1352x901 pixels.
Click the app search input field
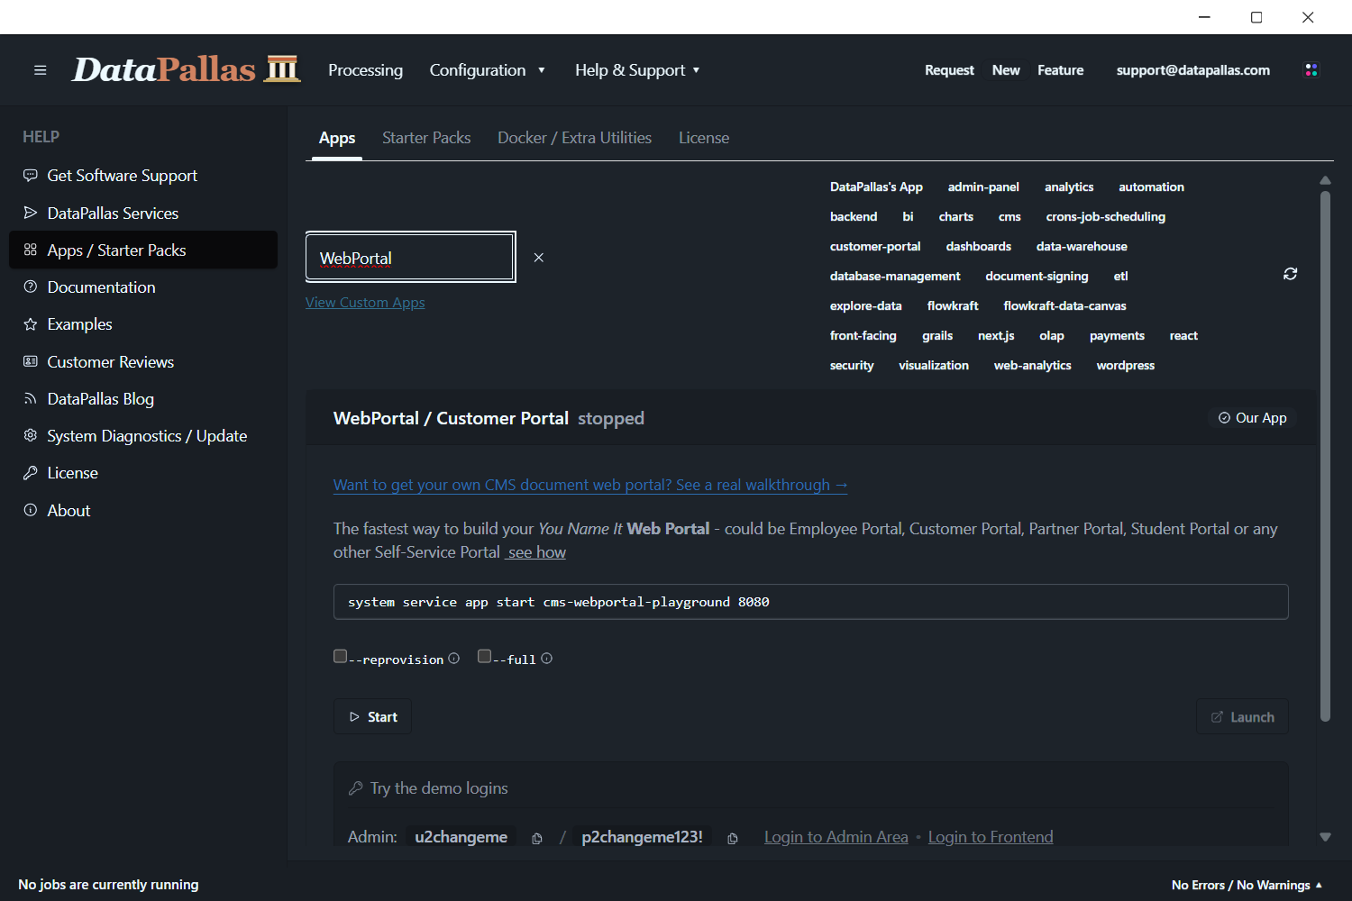tap(411, 258)
